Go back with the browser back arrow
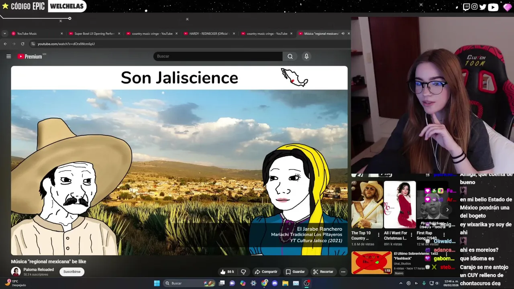This screenshot has width=514, height=289. click(x=5, y=44)
